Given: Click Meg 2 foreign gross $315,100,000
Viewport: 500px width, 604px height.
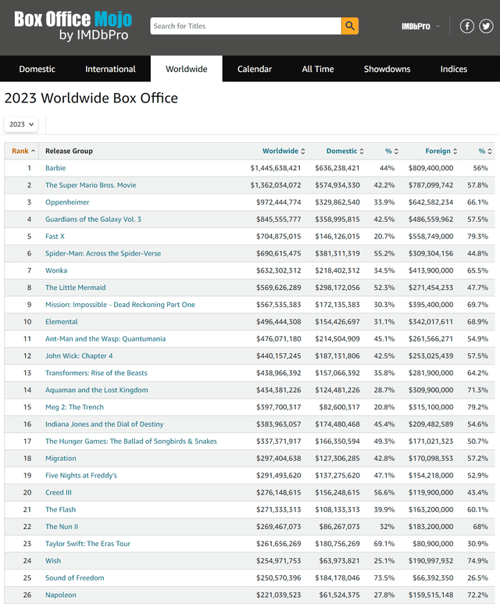Looking at the screenshot, I should tap(430, 407).
